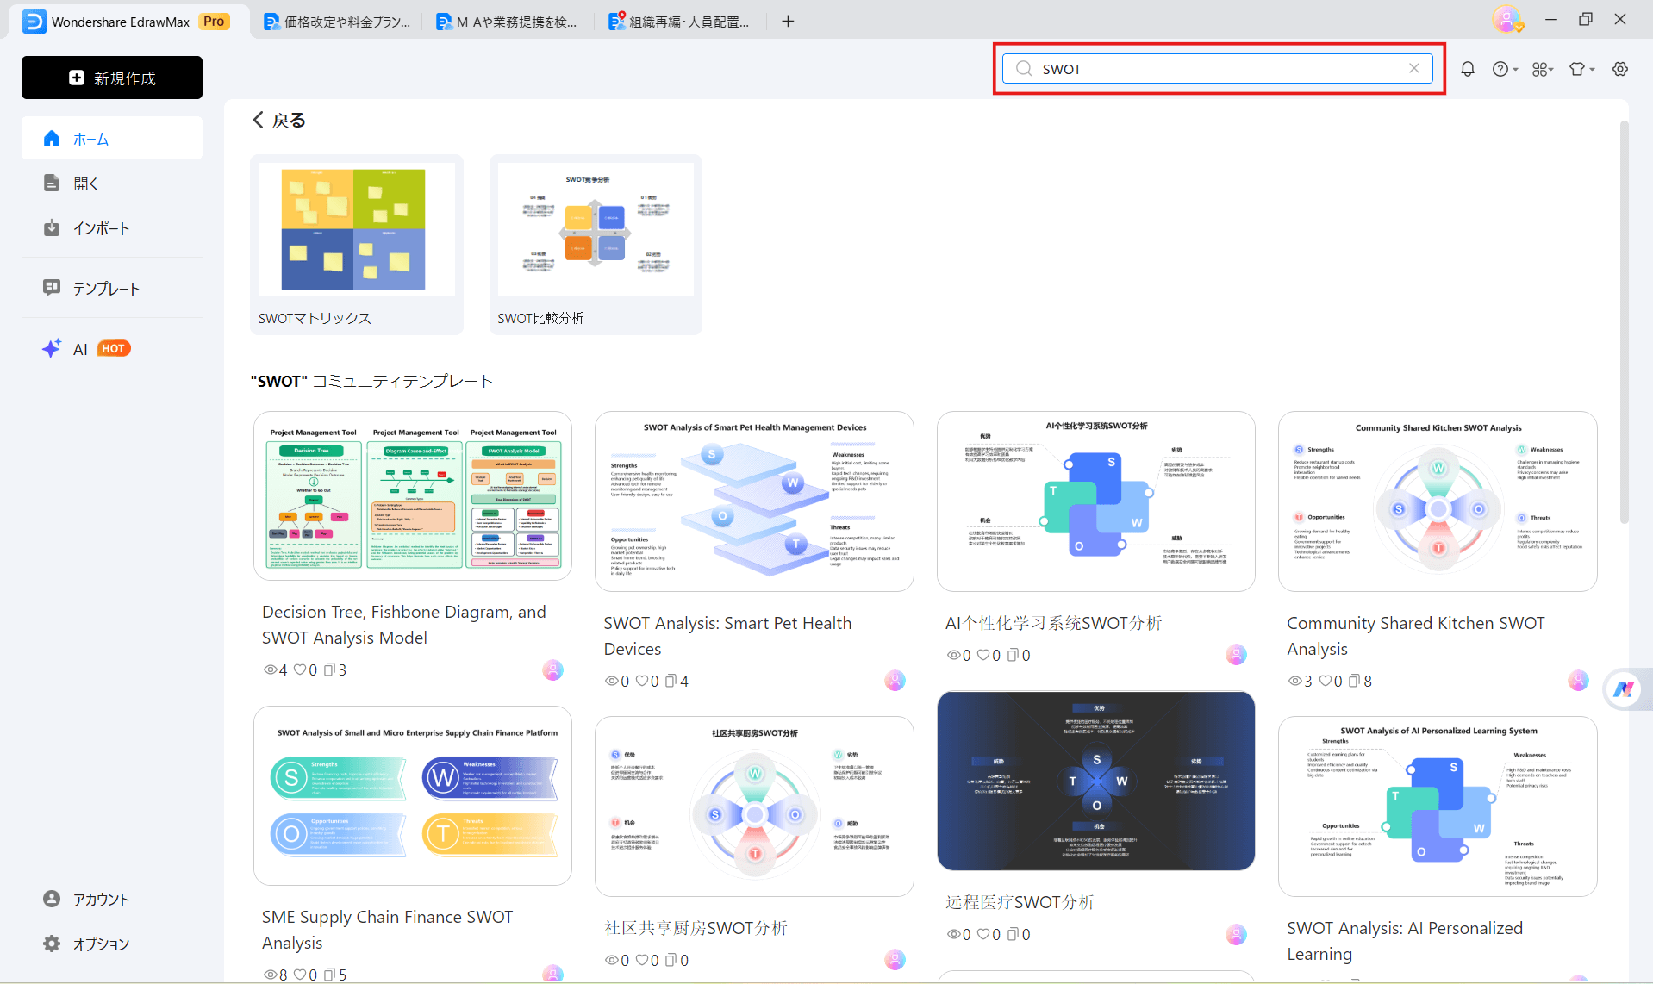Open the notifications bell icon
This screenshot has height=984, width=1653.
click(x=1467, y=69)
